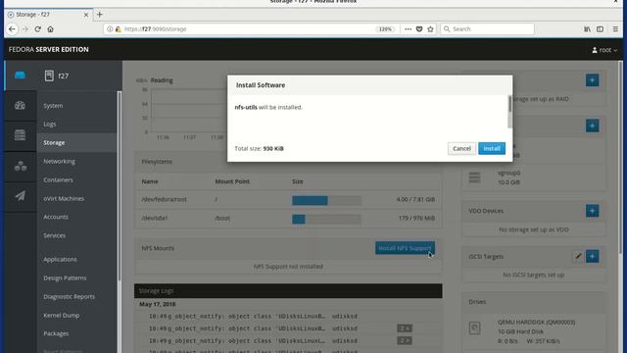The width and height of the screenshot is (627, 353).
Task: Open Diagnostic Reports in side menu
Action: tap(70, 296)
